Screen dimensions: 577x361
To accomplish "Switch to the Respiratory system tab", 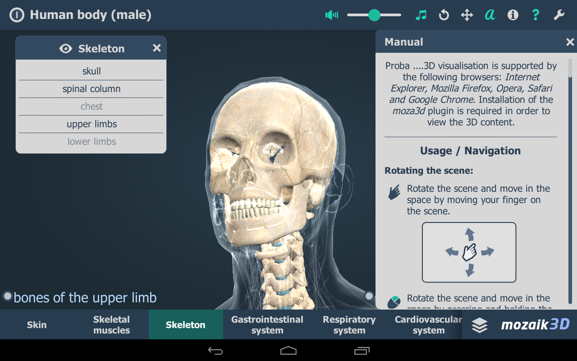I will [349, 324].
